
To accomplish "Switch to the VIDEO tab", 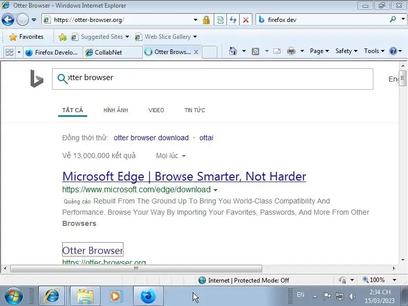I will [x=156, y=110].
